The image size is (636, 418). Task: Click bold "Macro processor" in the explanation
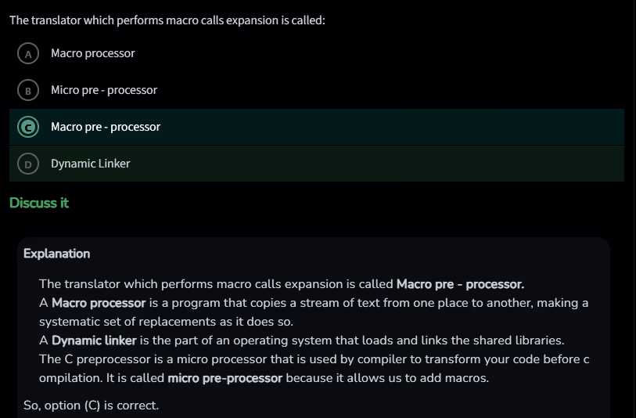point(99,303)
